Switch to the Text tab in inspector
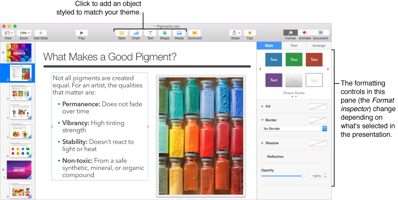The height and width of the screenshot is (200, 398). [x=294, y=46]
